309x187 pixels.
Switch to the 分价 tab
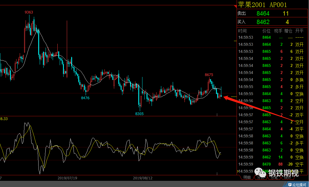(x=260, y=178)
